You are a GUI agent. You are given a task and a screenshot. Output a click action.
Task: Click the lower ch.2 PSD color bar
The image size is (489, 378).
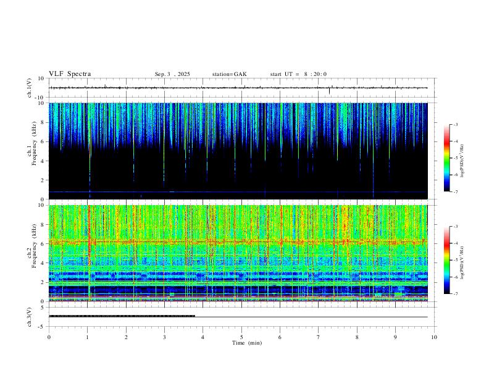[446, 260]
